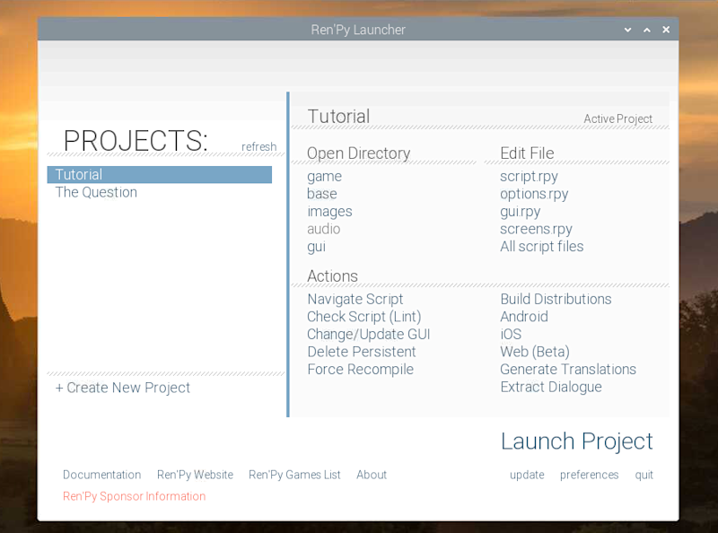Launch Project button

(x=577, y=441)
